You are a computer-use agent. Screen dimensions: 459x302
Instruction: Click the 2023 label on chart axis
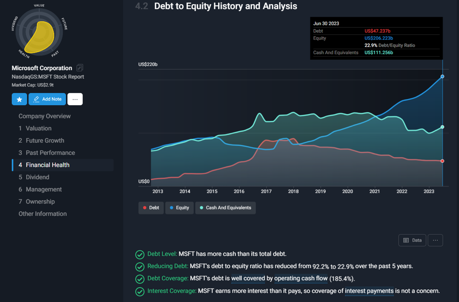coord(429,191)
